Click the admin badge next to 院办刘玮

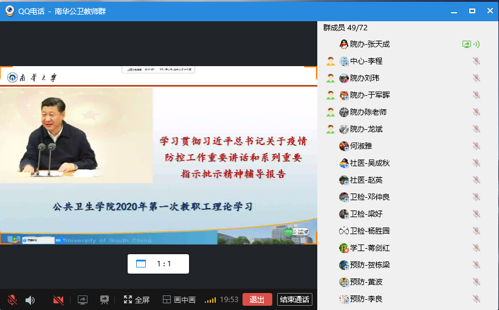coord(331,78)
